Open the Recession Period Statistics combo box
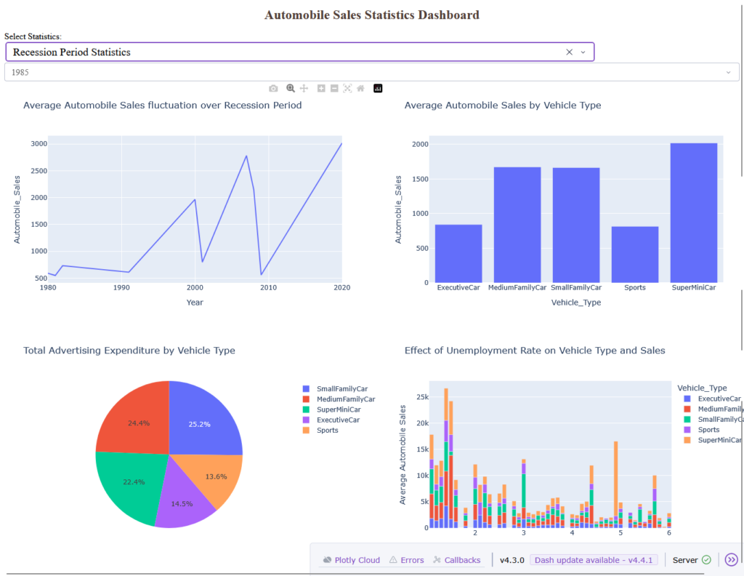This screenshot has width=744, height=576. point(300,52)
